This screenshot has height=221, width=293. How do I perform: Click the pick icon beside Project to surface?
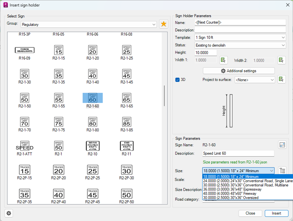pos(282,79)
